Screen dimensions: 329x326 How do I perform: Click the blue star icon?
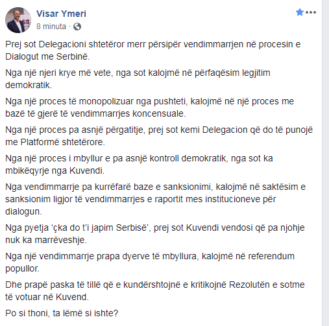click(300, 12)
